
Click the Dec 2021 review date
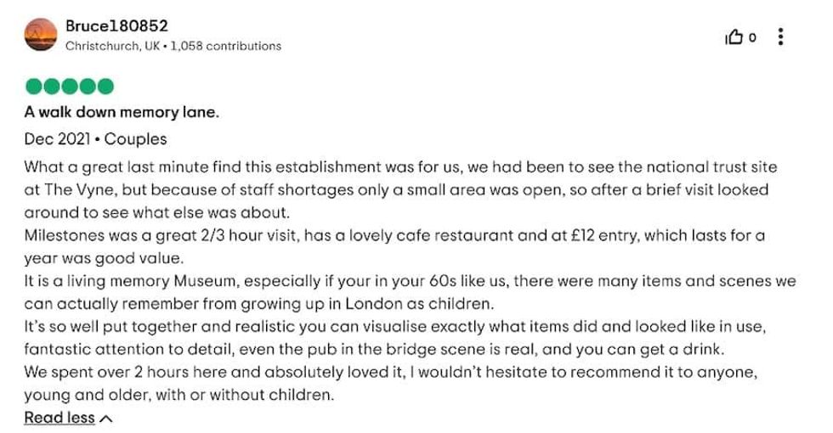(x=58, y=138)
